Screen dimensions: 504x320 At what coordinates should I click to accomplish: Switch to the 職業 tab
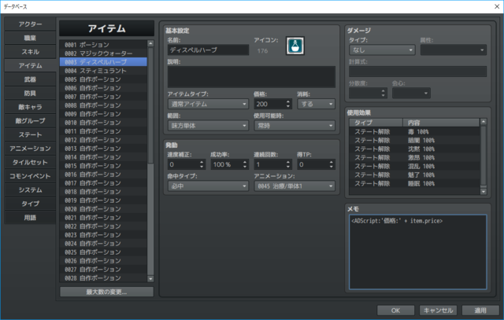pyautogui.click(x=30, y=38)
